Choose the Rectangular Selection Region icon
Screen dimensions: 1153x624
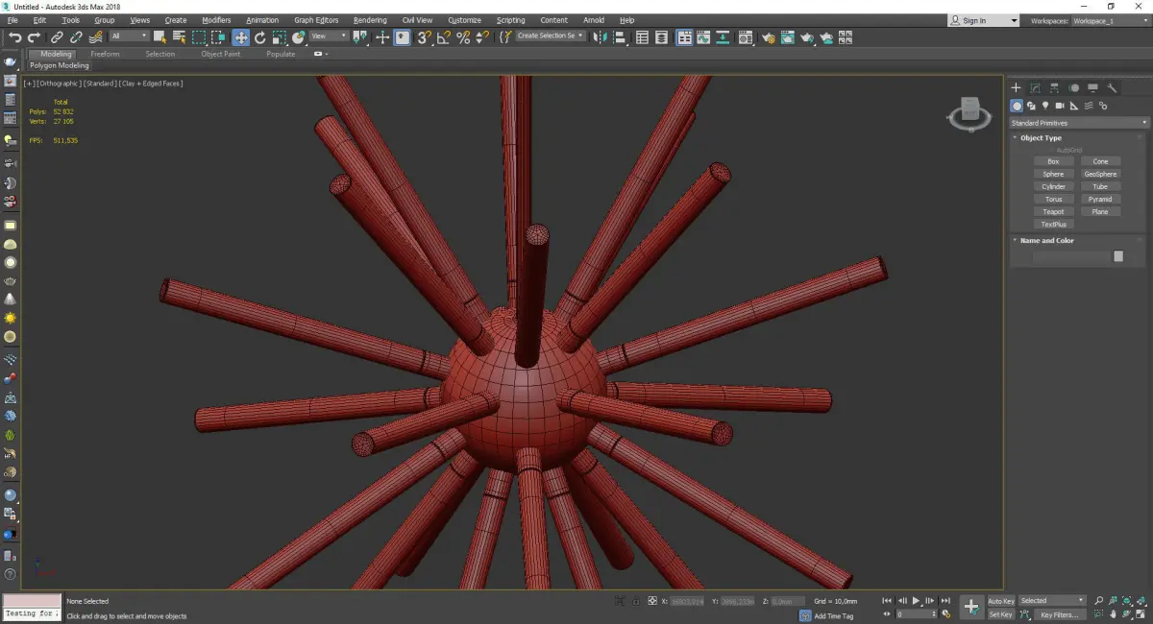(199, 37)
